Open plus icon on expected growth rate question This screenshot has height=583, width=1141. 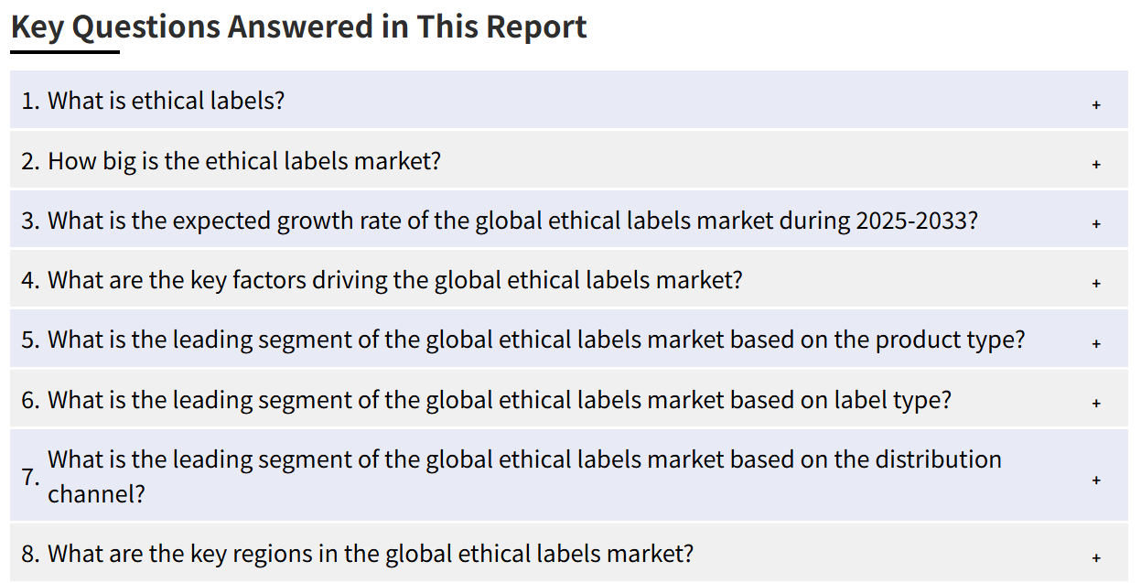[x=1095, y=224]
